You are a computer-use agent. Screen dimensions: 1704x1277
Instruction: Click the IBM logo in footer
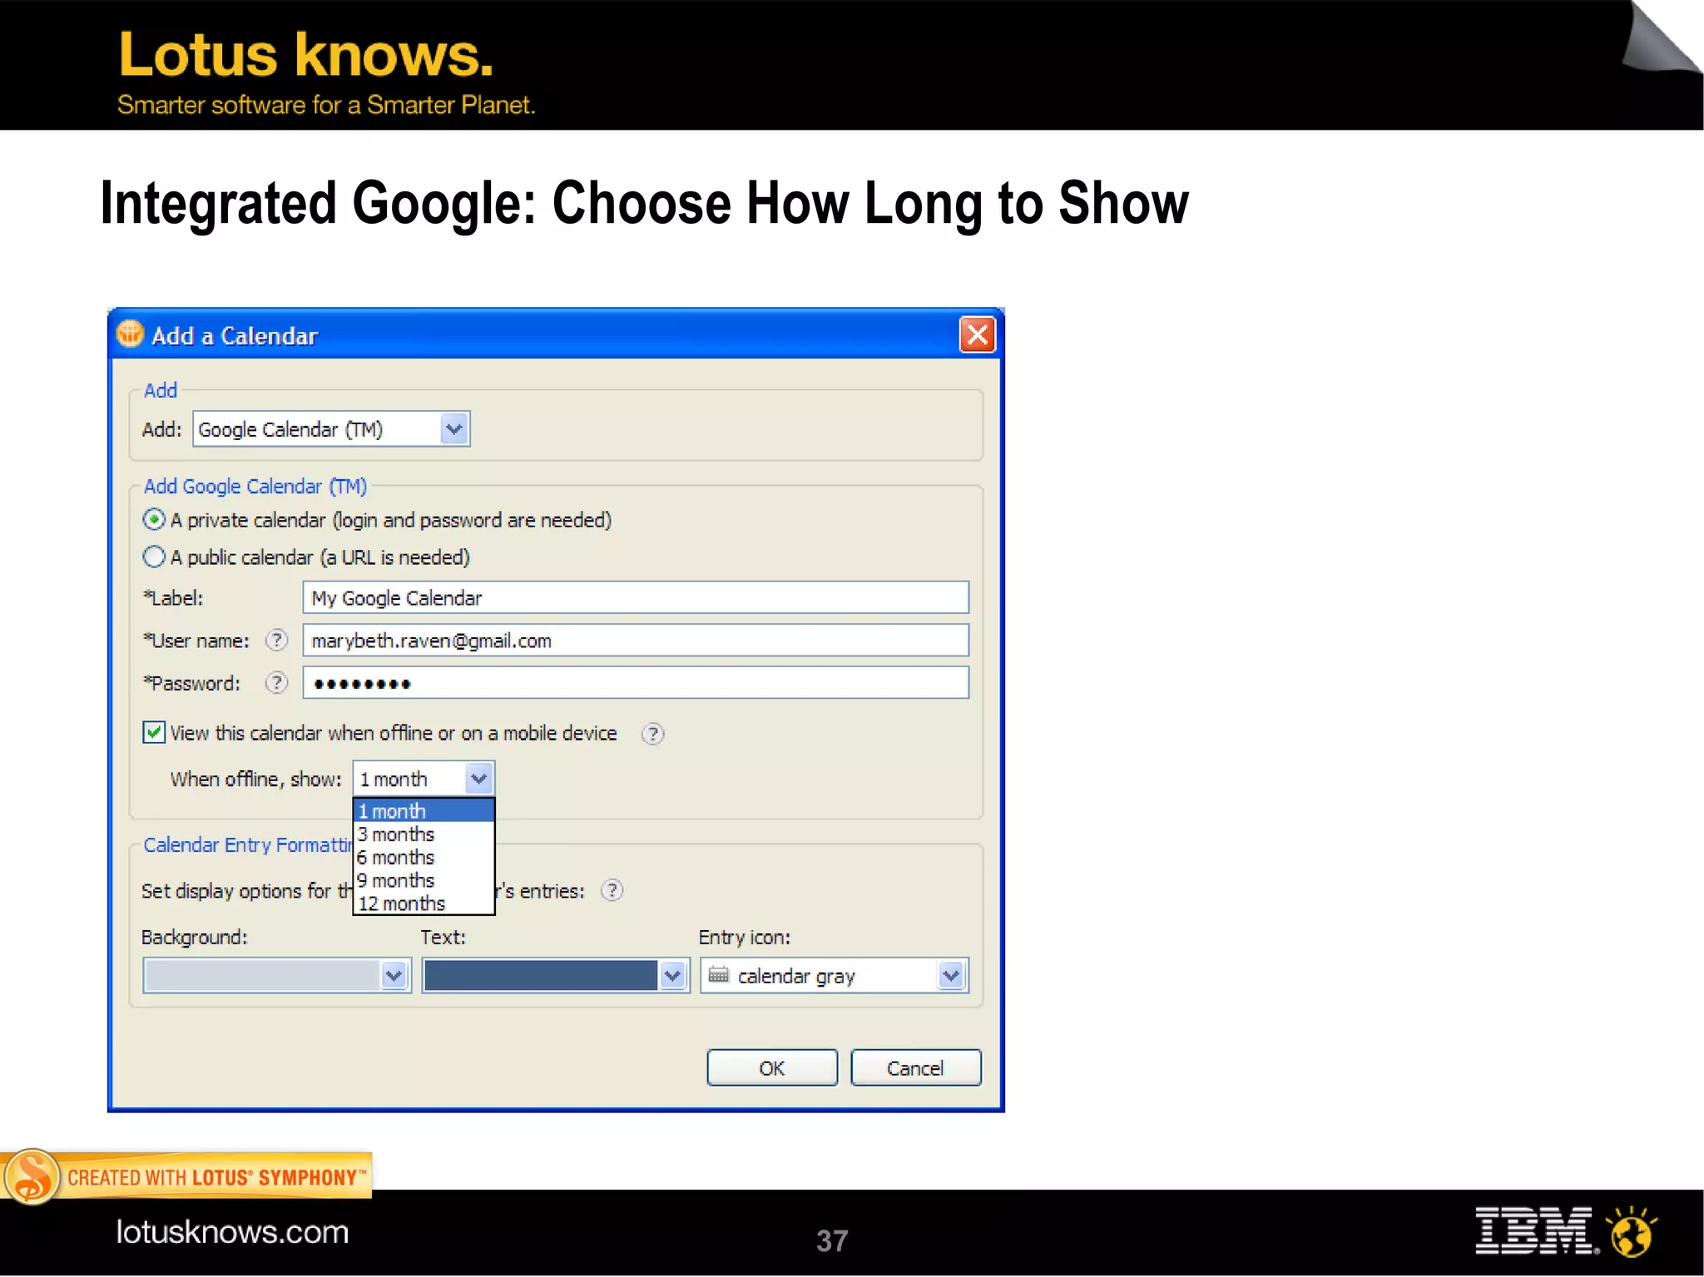[1536, 1230]
